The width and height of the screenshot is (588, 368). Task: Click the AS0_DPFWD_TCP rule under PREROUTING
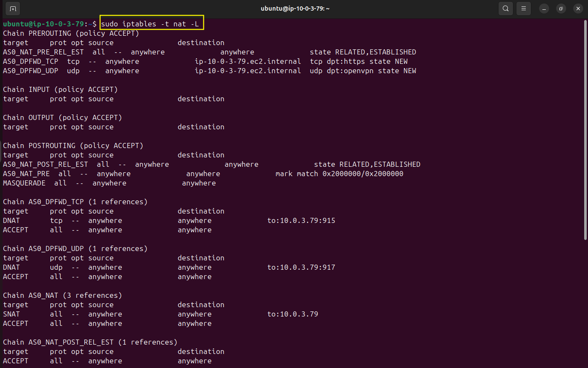tap(31, 61)
